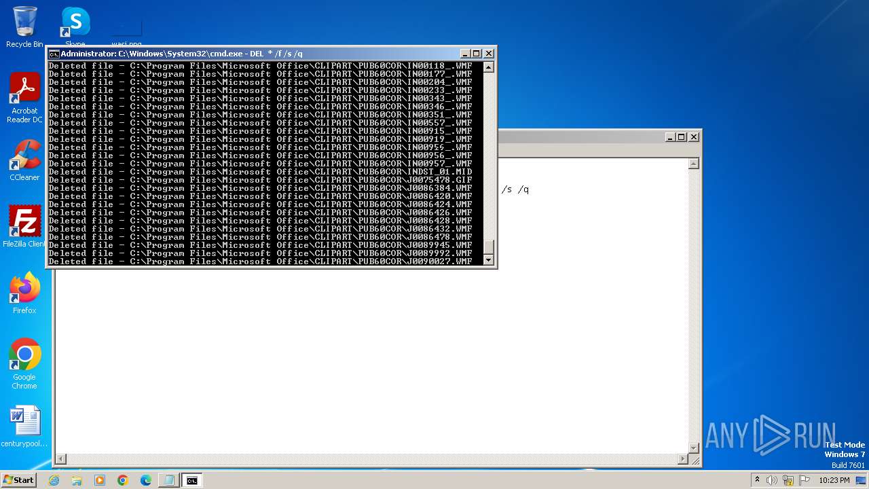The height and width of the screenshot is (489, 869).
Task: Open the Recycle Bin desktop icon
Action: click(x=24, y=27)
